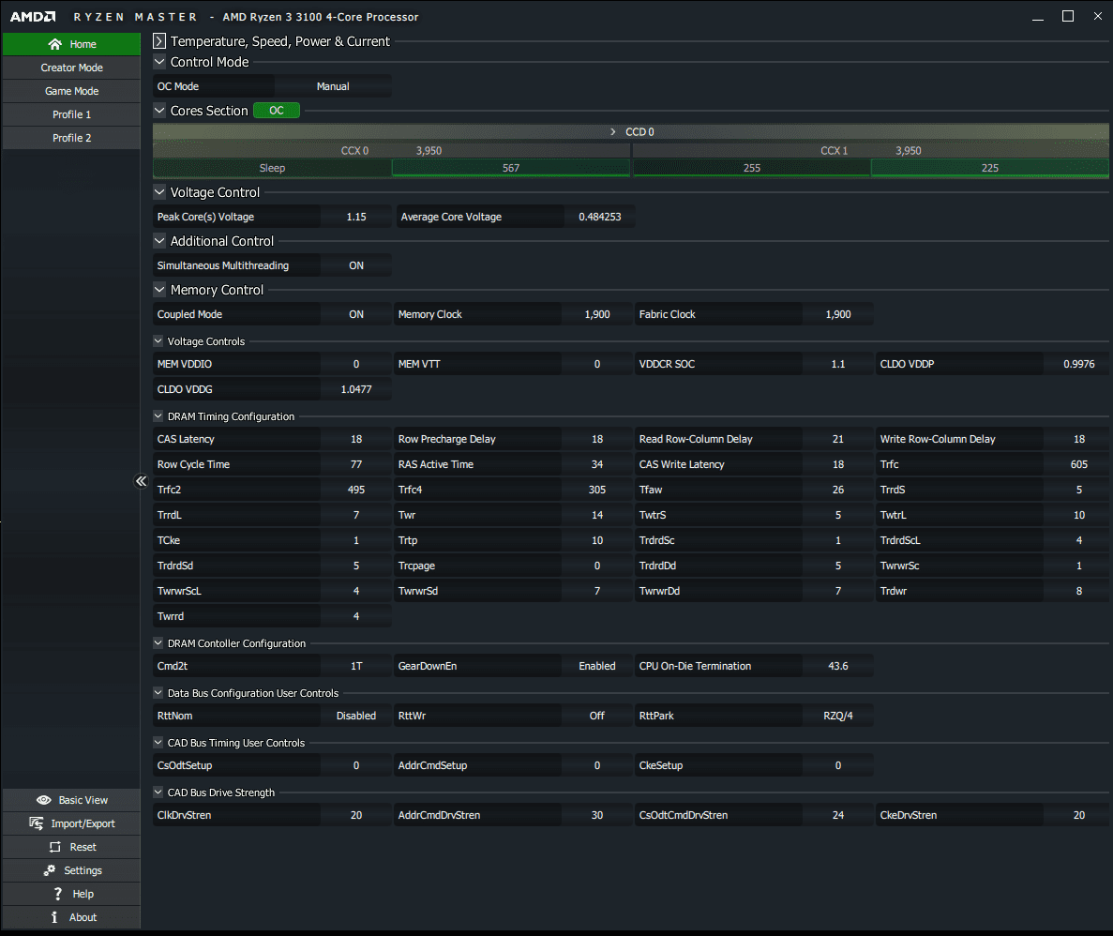Collapse DRAM Contoller Configuration subsection
The image size is (1113, 936).
158,642
